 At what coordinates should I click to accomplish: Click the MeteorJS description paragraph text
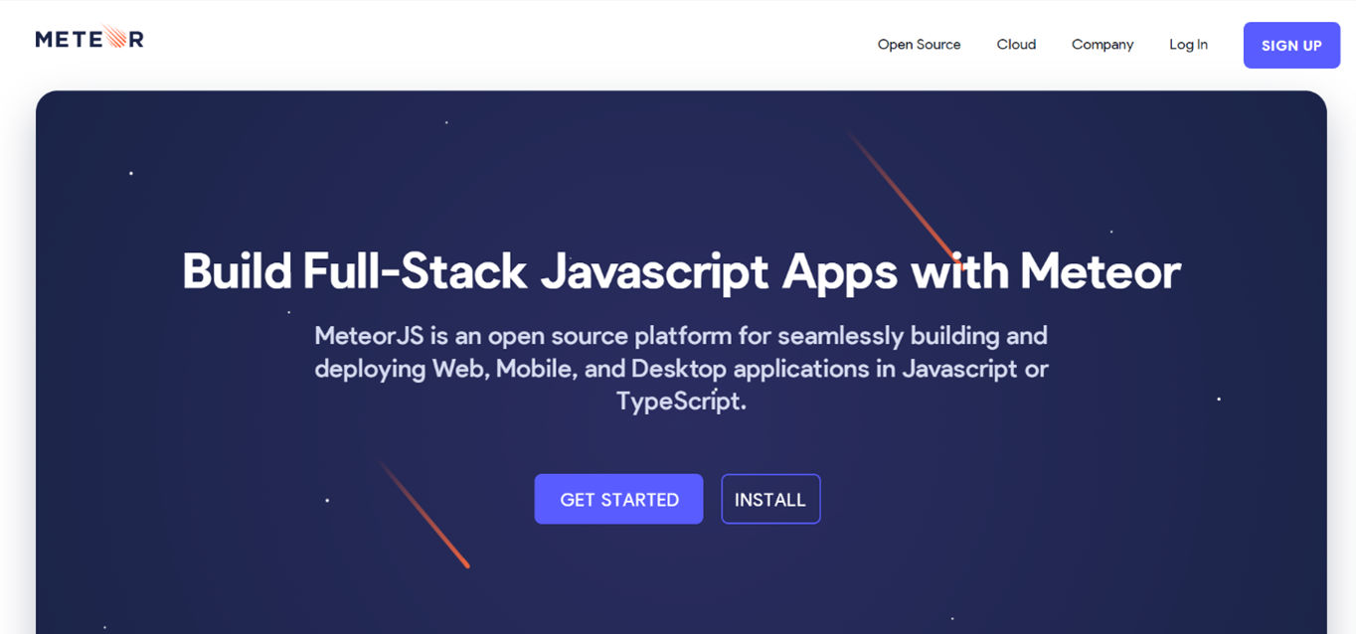(x=681, y=369)
